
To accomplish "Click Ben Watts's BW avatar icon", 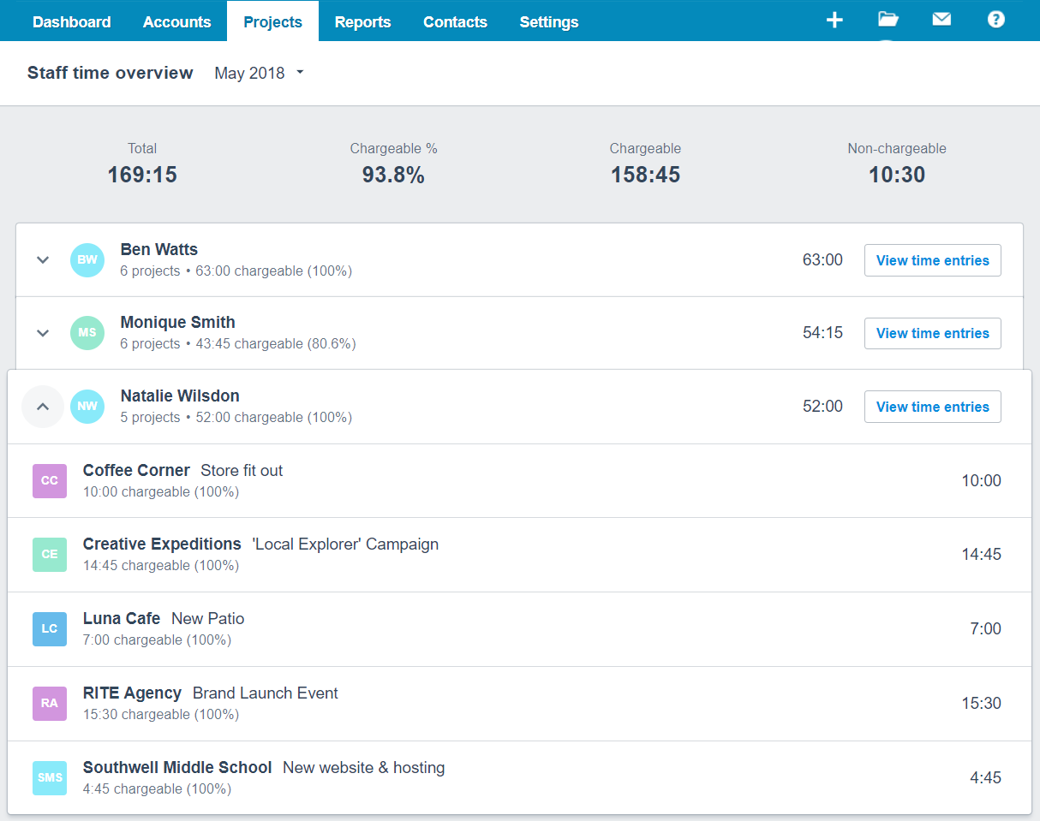I will coord(87,259).
